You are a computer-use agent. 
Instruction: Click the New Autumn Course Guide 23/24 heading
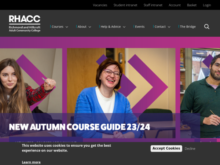pyautogui.click(x=80, y=127)
